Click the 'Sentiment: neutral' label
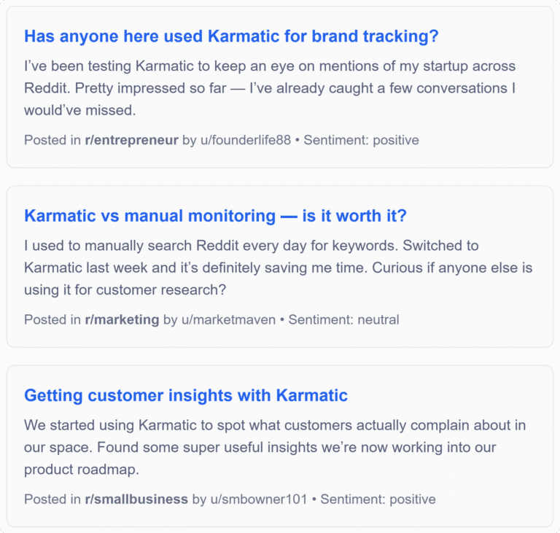Viewport: 560px width, 533px height. tap(342, 319)
